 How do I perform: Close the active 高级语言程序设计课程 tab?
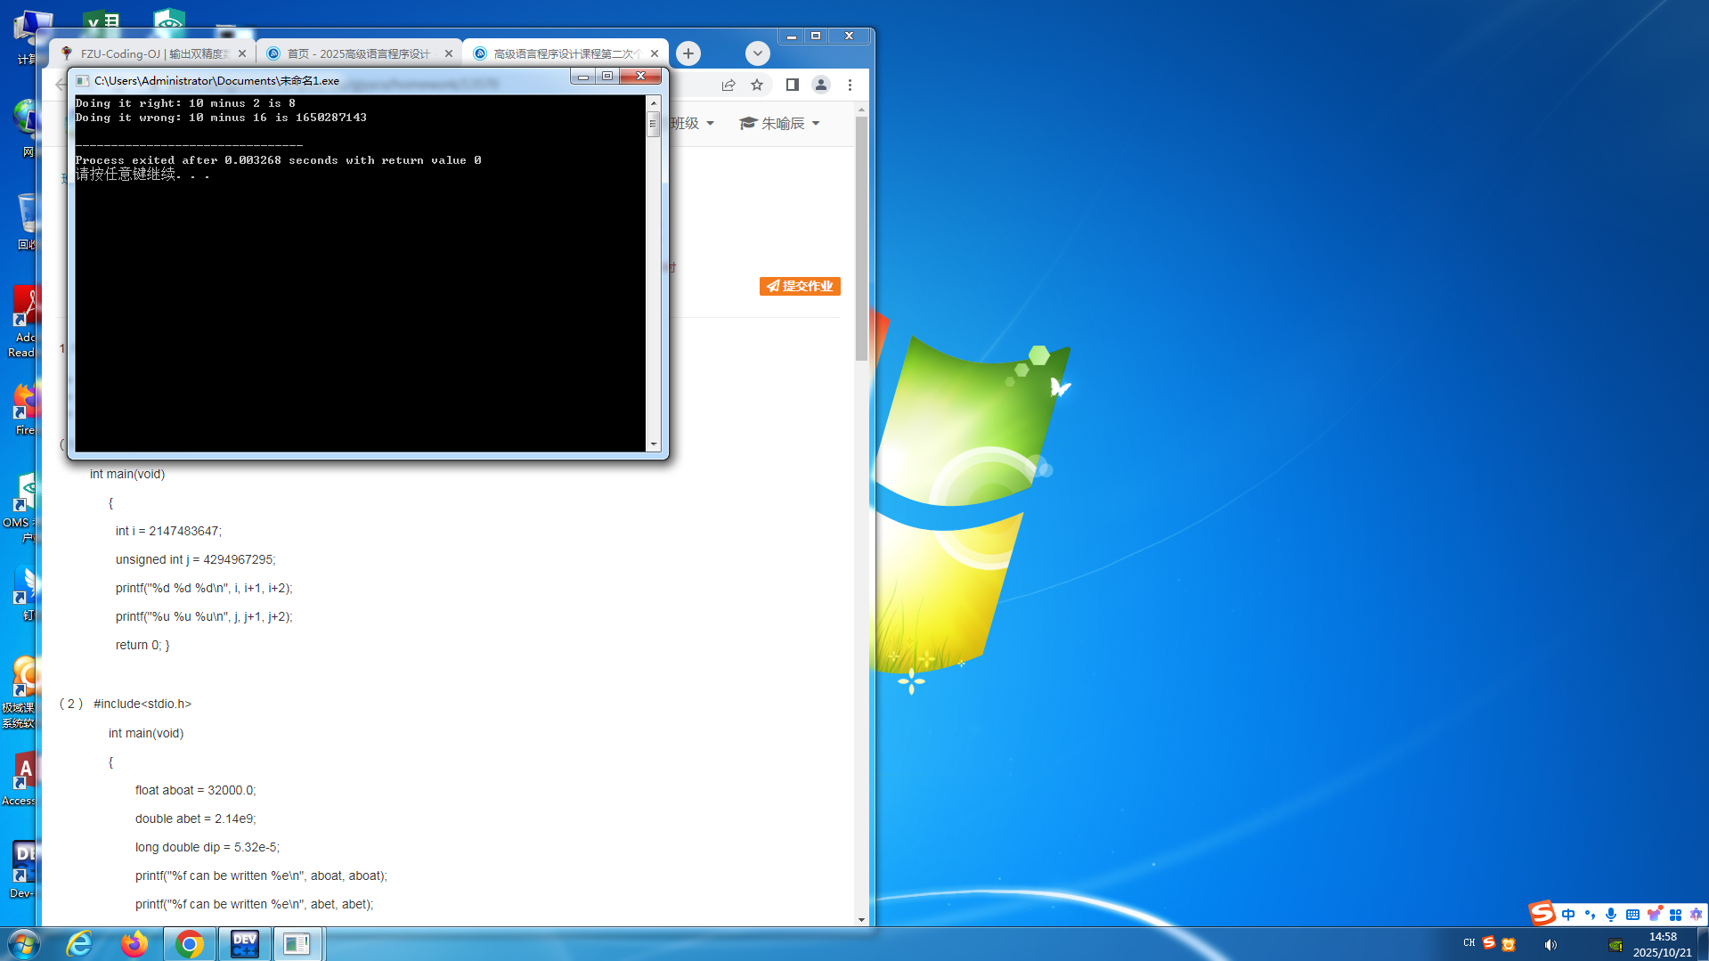click(655, 53)
